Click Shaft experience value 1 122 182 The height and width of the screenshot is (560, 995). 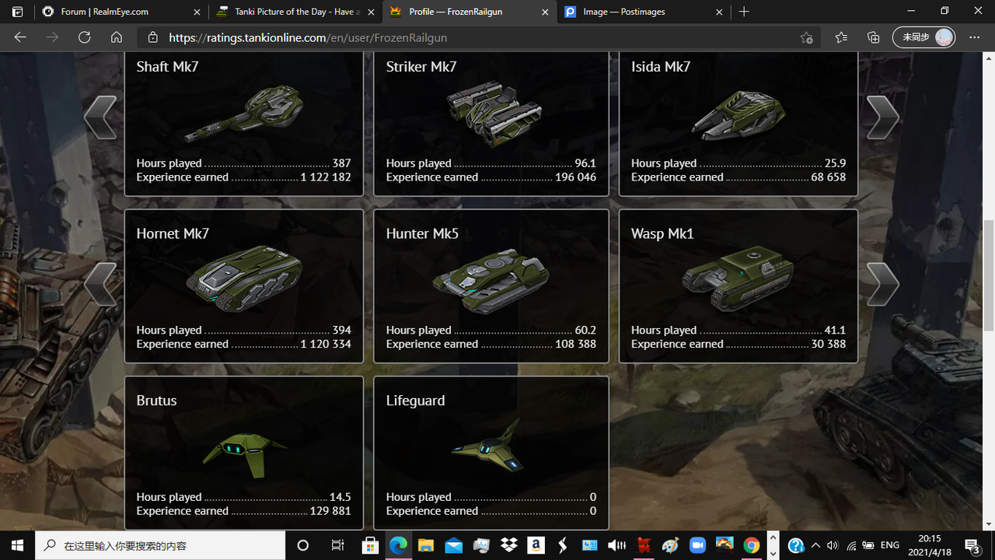point(326,177)
